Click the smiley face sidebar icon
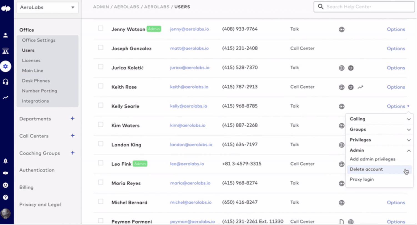Viewport: 417px width, 225px height. tap(5, 185)
